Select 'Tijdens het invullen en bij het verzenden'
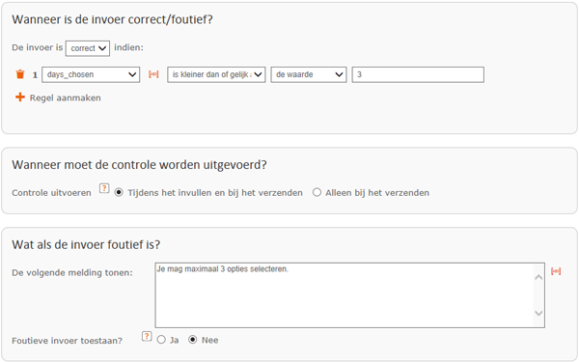The height and width of the screenshot is (362, 579). point(119,192)
